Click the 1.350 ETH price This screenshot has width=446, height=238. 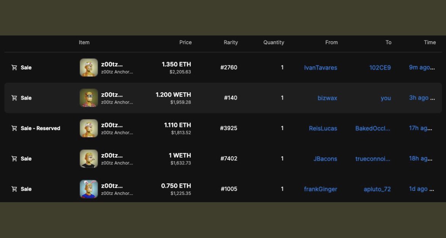pos(176,64)
